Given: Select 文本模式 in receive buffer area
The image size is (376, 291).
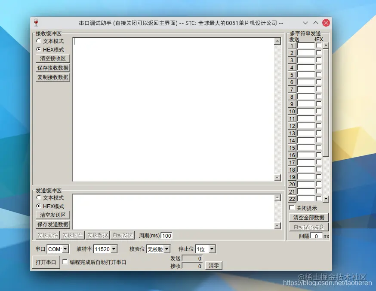Looking at the screenshot, I should [39, 41].
